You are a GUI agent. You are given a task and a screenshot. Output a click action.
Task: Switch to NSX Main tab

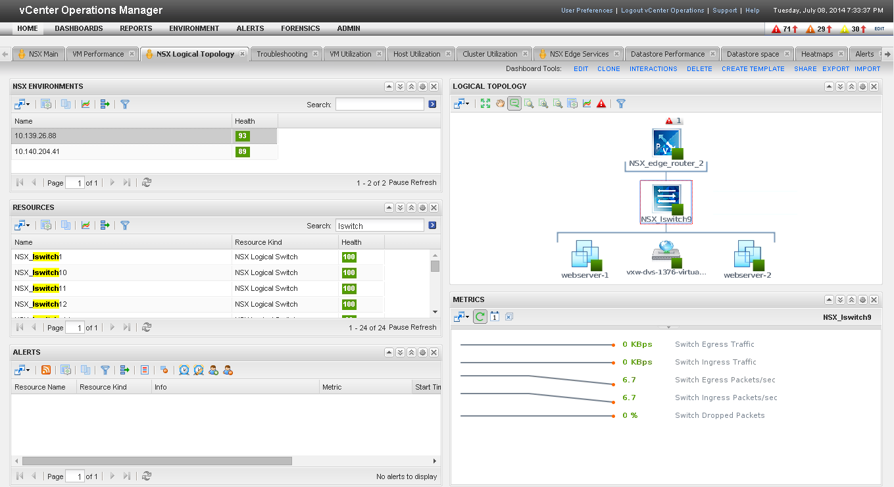point(38,54)
